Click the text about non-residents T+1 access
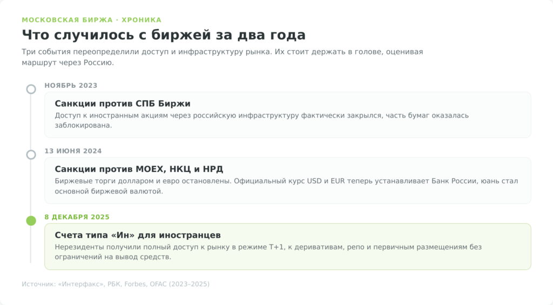Image resolution: width=553 pixels, height=305 pixels. tap(268, 252)
